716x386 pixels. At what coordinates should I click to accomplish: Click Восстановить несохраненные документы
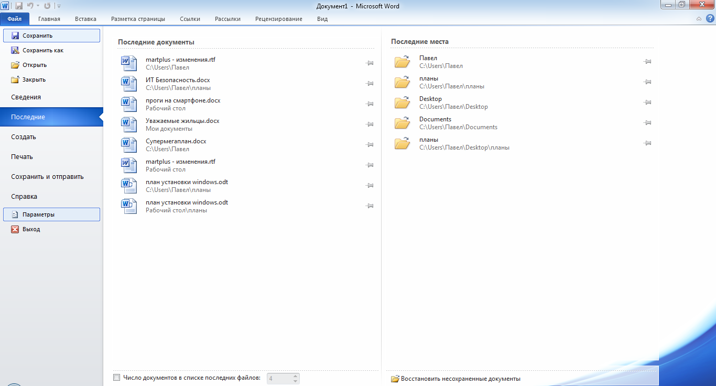tap(456, 379)
